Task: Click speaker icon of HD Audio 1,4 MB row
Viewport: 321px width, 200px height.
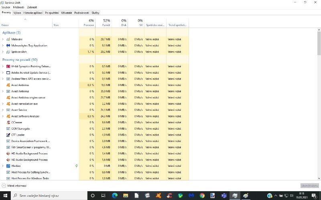Action: coord(8,154)
